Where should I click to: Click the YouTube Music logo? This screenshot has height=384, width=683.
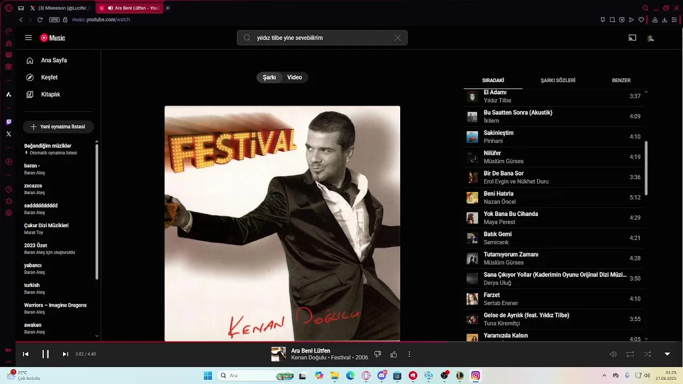coord(53,38)
